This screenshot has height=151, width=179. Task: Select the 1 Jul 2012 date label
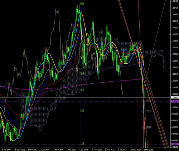pyautogui.click(x=122, y=150)
